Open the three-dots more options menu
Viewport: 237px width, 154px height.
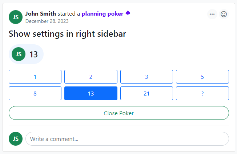[x=212, y=14]
